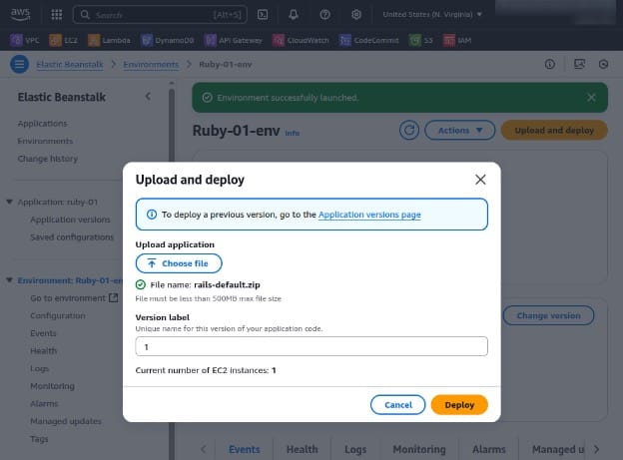
Task: Click the monitor panel icon in the breadcrumb bar
Action: click(580, 64)
